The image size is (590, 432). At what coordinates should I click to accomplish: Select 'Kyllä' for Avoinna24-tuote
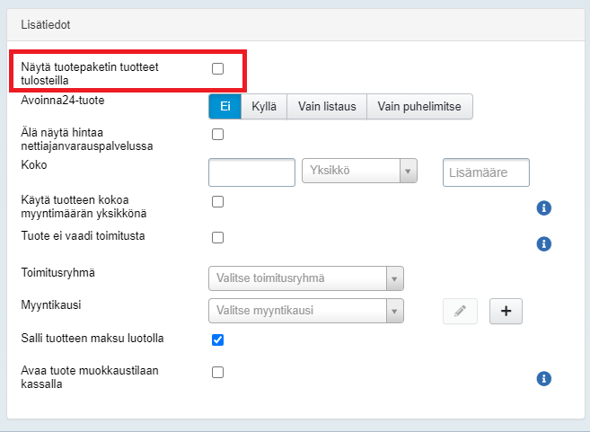click(263, 107)
